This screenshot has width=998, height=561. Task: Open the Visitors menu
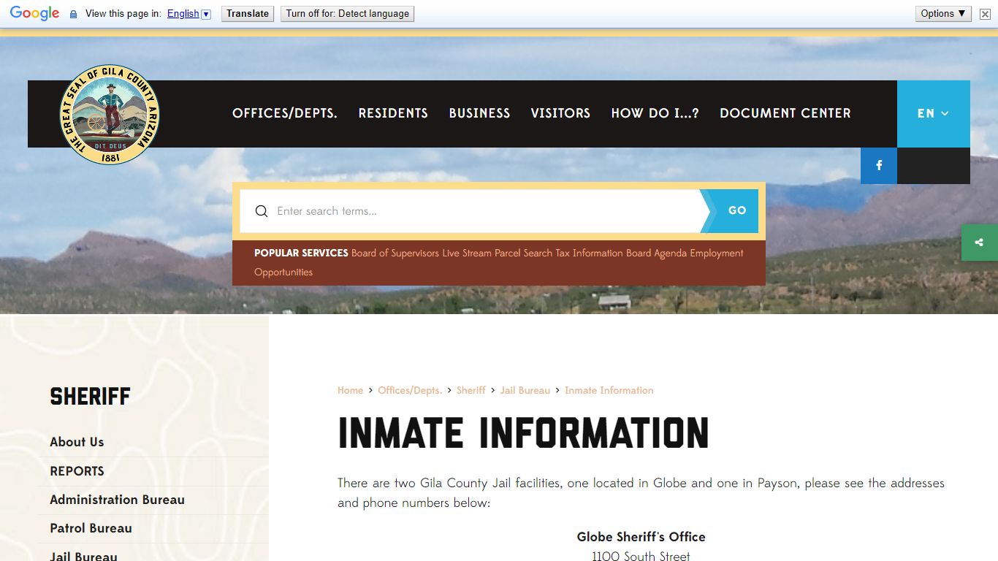560,113
